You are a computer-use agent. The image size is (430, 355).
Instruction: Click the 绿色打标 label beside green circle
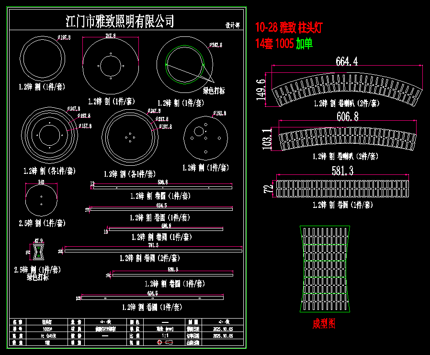coord(214,91)
